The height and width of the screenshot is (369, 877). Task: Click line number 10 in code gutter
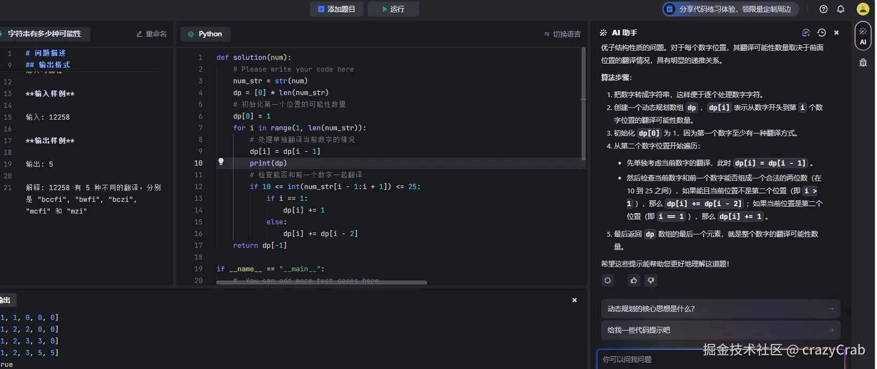(x=198, y=163)
